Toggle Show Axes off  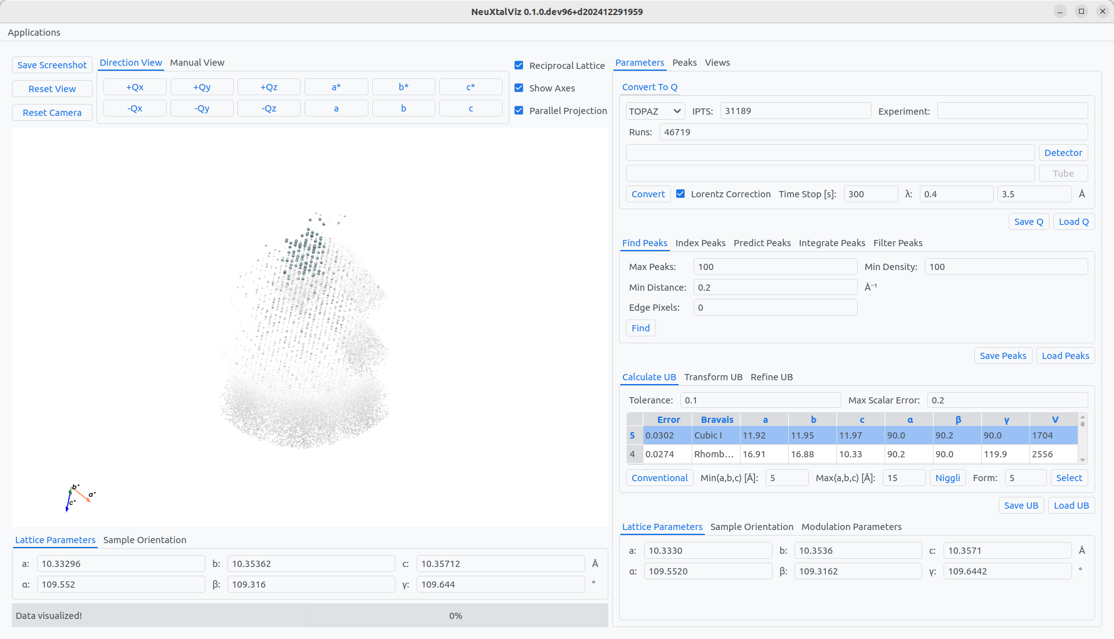[x=519, y=88]
